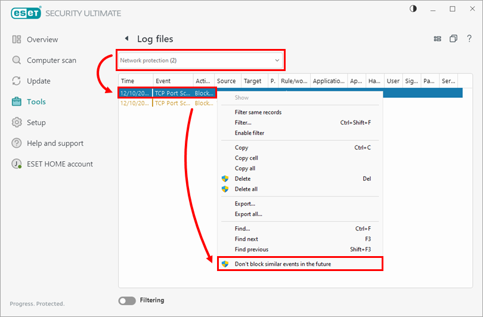Open ESET HOME account page
The height and width of the screenshot is (317, 483).
[60, 164]
